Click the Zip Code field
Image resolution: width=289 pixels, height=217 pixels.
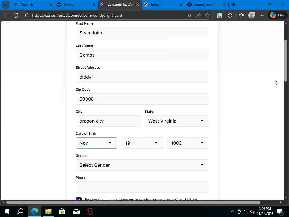tap(142, 99)
